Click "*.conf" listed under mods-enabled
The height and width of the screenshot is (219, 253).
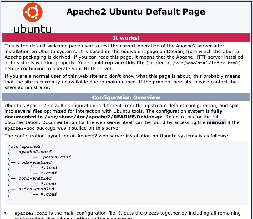[x=49, y=173]
